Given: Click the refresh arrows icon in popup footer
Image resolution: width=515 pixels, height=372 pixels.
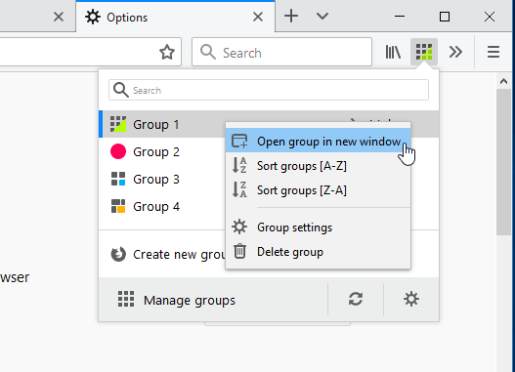Looking at the screenshot, I should coord(356,299).
